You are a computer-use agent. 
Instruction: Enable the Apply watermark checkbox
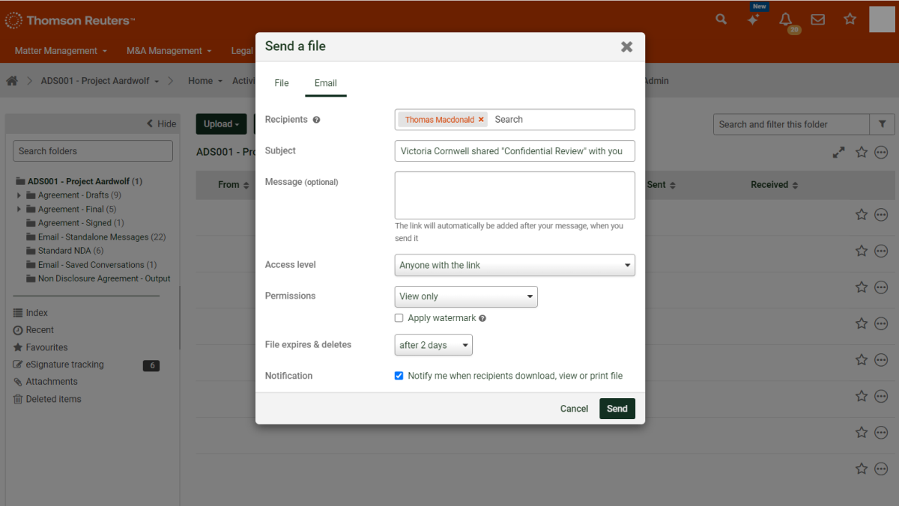[399, 318]
